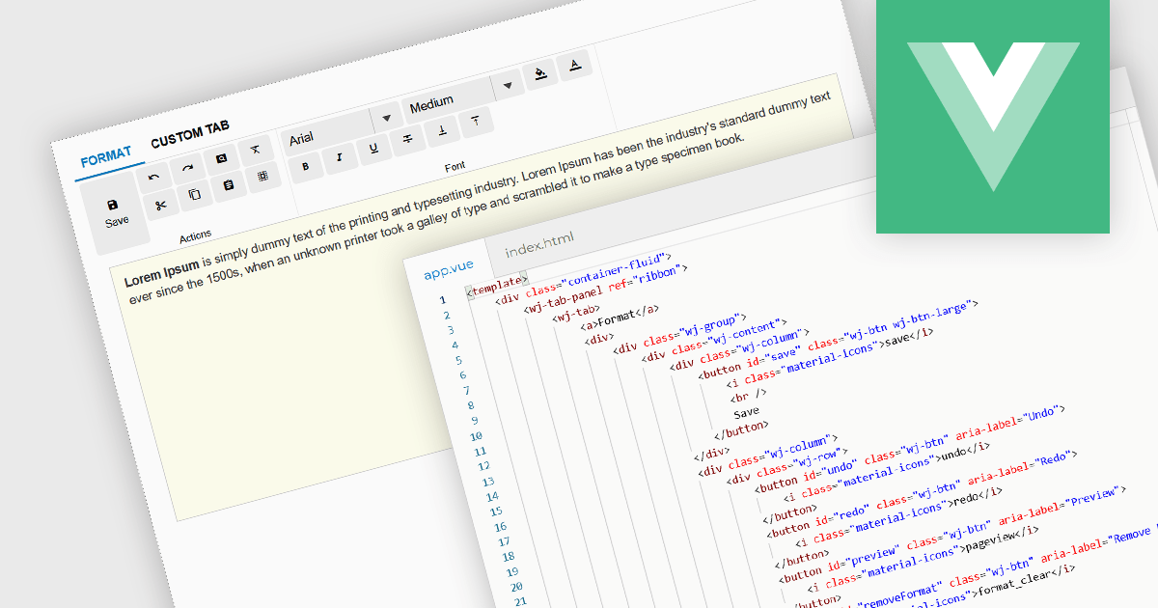Copy using the copy icon
The width and height of the screenshot is (1158, 608).
[194, 195]
